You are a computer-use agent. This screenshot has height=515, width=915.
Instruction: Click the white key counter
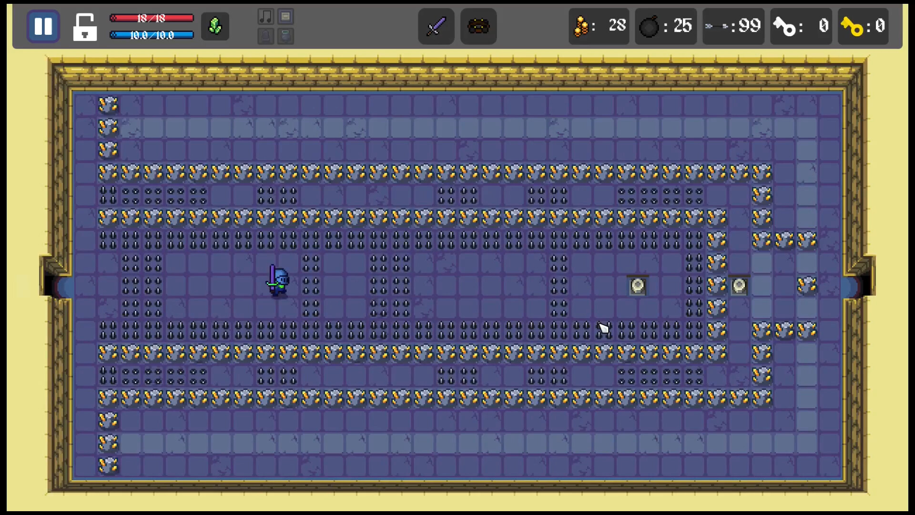pos(801,26)
